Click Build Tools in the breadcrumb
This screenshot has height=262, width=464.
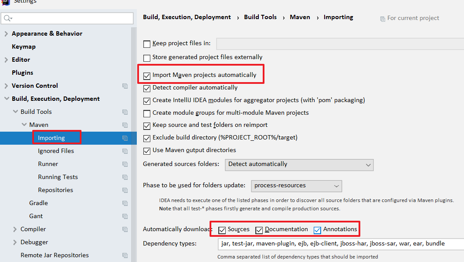point(260,17)
